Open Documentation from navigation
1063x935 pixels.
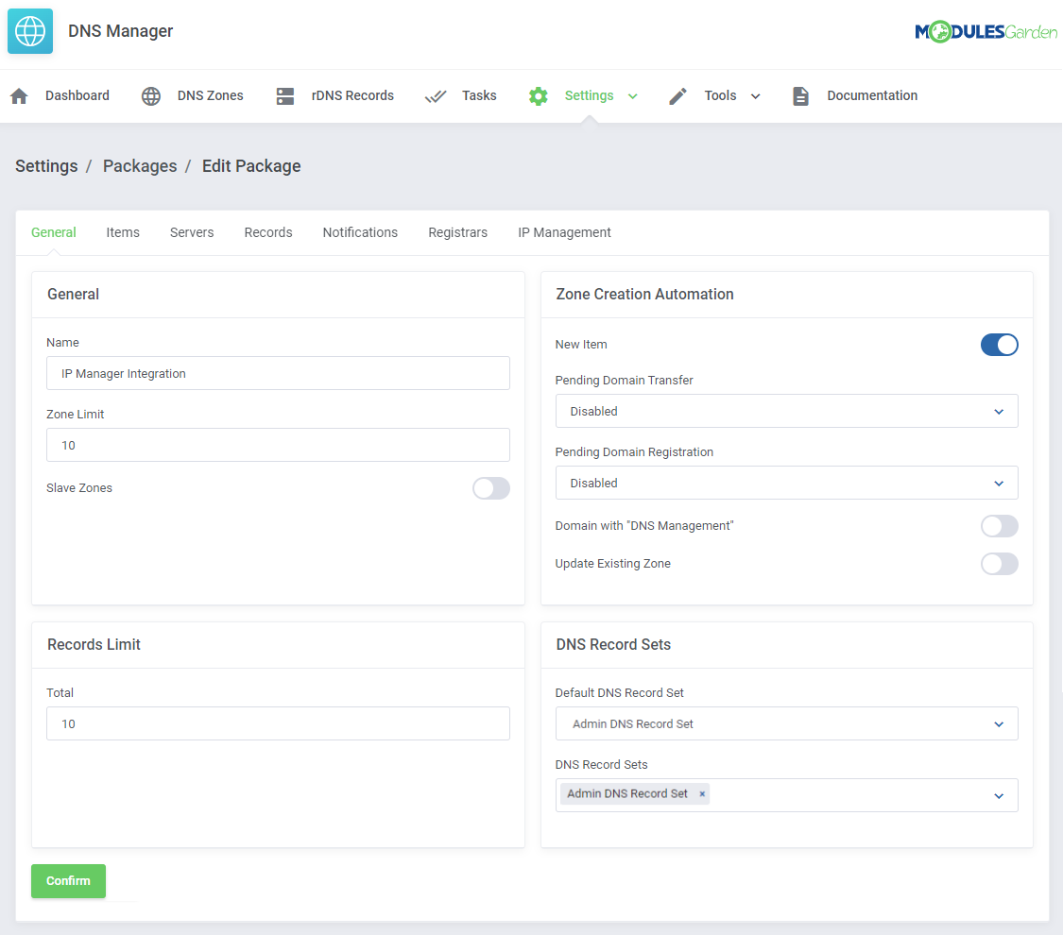click(872, 96)
